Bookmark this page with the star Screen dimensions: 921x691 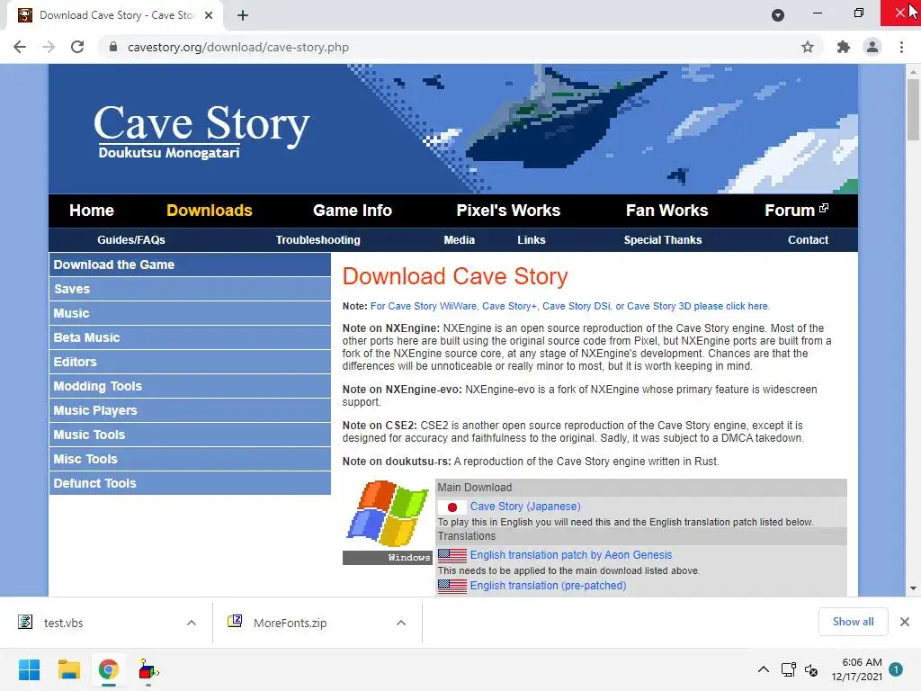(x=808, y=47)
